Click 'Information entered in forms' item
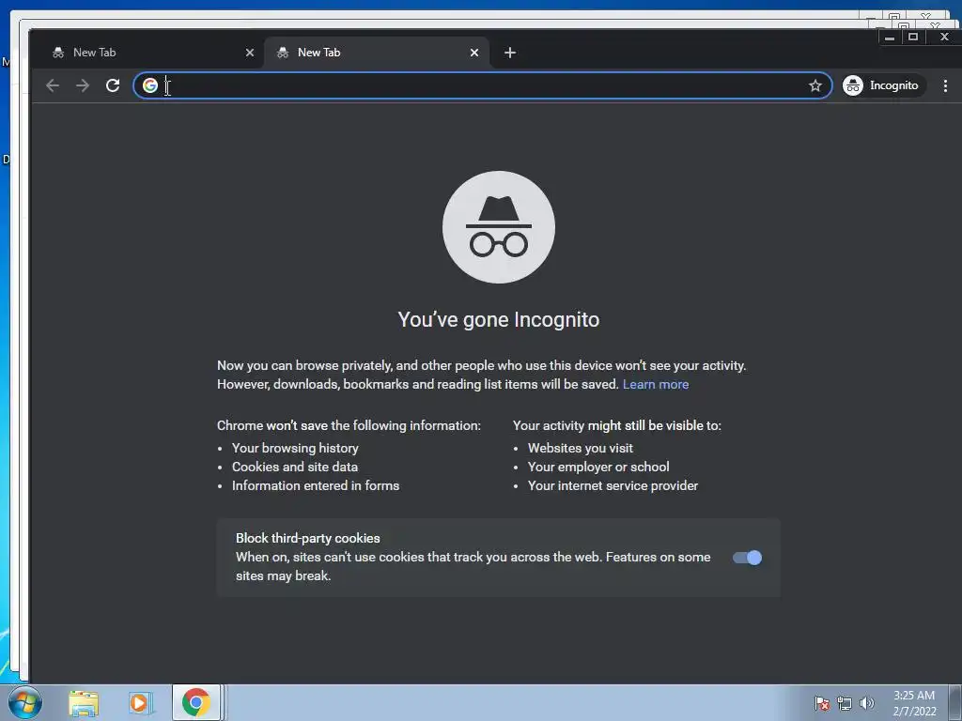 (x=316, y=485)
